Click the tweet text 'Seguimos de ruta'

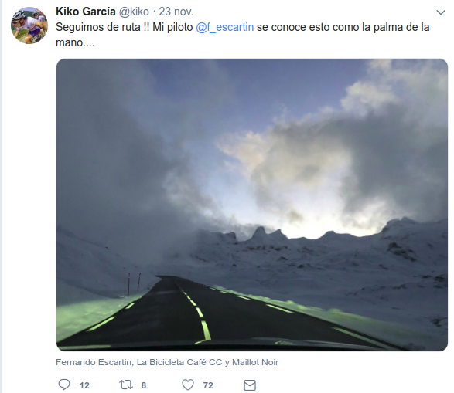(98, 27)
